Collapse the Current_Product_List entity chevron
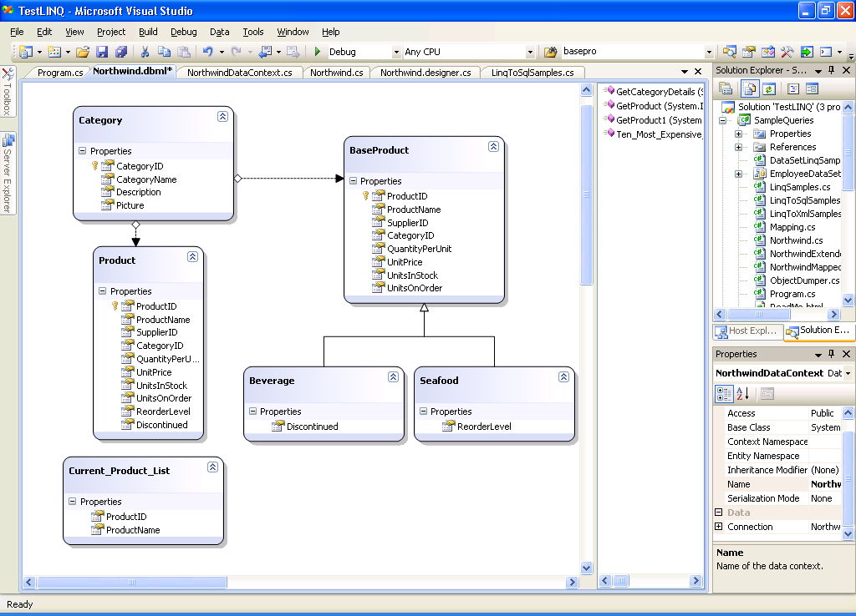Image resolution: width=856 pixels, height=616 pixels. click(x=213, y=467)
